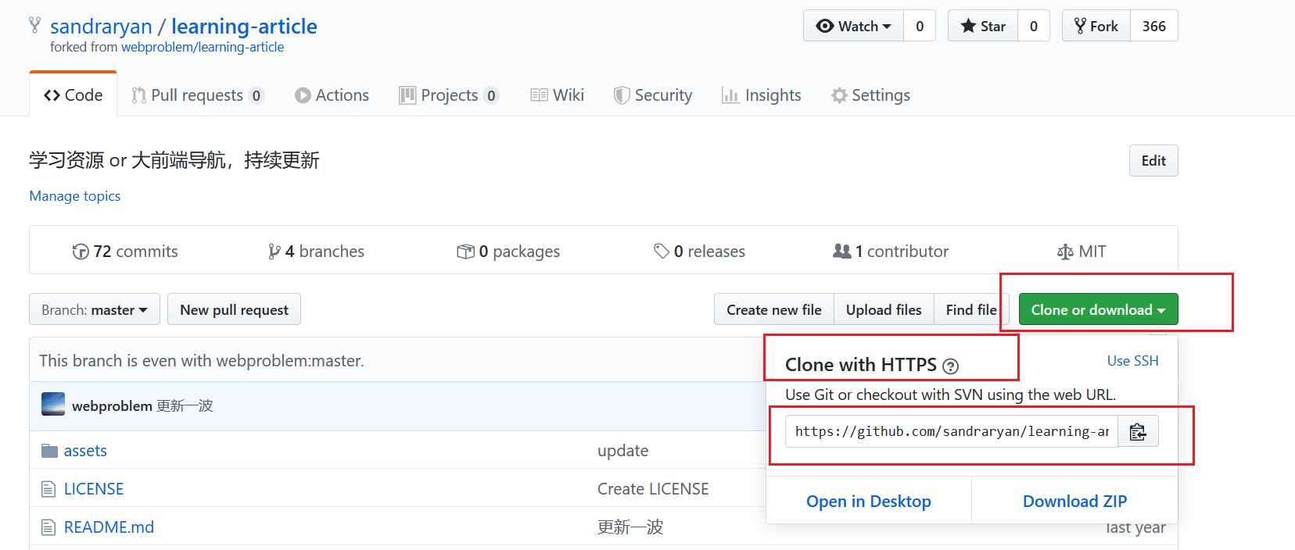1295x550 pixels.
Task: Open the assets folder
Action: (85, 451)
